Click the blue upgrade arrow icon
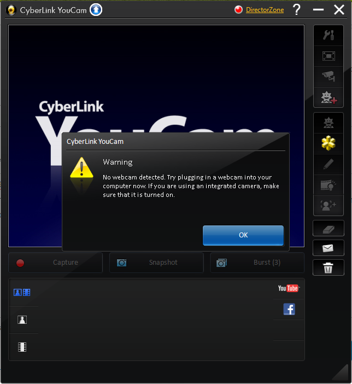The width and height of the screenshot is (352, 384). click(96, 10)
